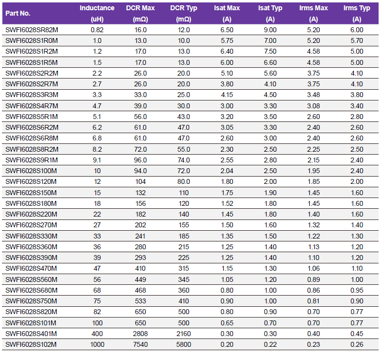Click part number SWFI6028S401M
Image resolution: width=382 pixels, height=358 pixels.
[31, 334]
